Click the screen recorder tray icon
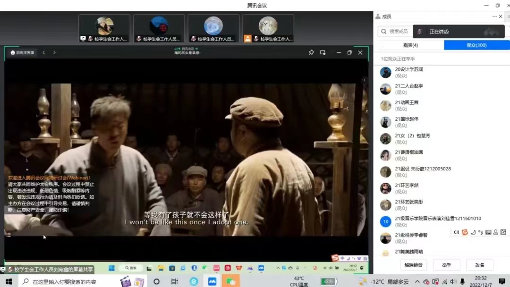The width and height of the screenshot is (510, 287). [435, 281]
